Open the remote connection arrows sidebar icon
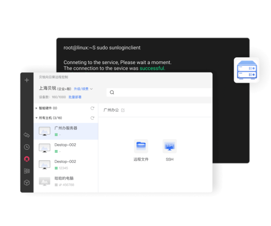 (x=26, y=135)
